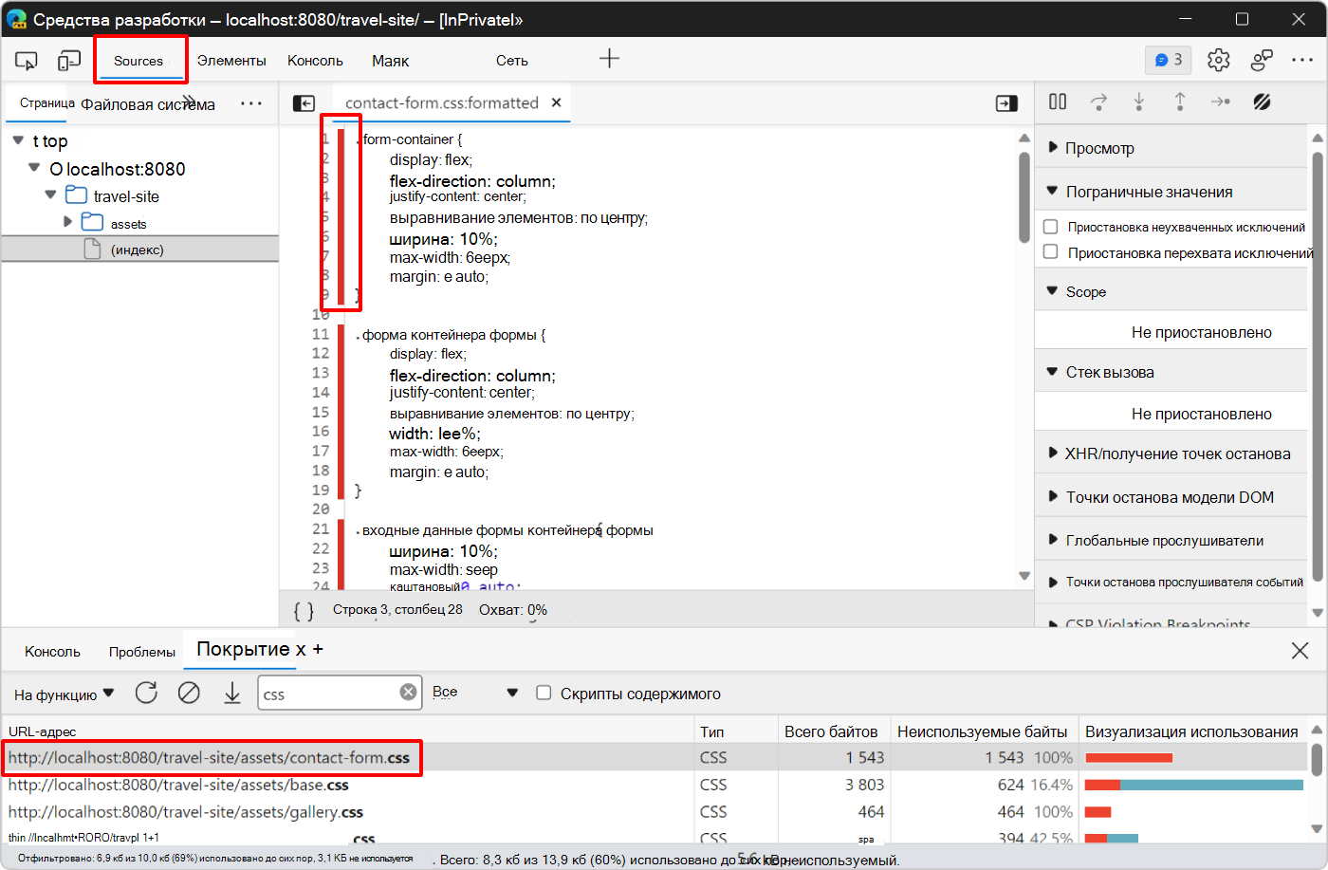The width and height of the screenshot is (1328, 870).
Task: Enable Приостановка перехвата исключений checkbox
Action: [x=1051, y=252]
